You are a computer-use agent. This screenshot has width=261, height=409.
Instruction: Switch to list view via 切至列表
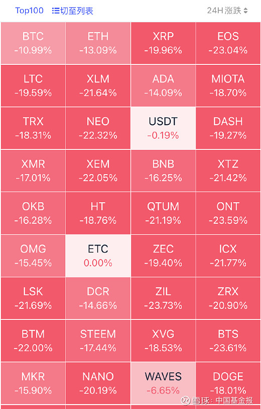(x=73, y=11)
